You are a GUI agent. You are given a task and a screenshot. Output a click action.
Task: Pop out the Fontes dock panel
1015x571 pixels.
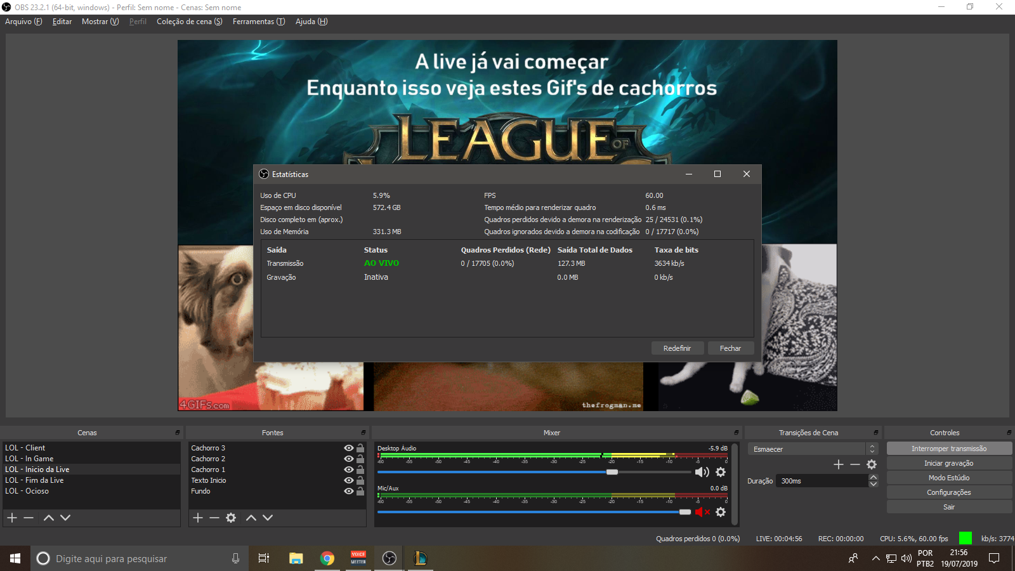[363, 433]
